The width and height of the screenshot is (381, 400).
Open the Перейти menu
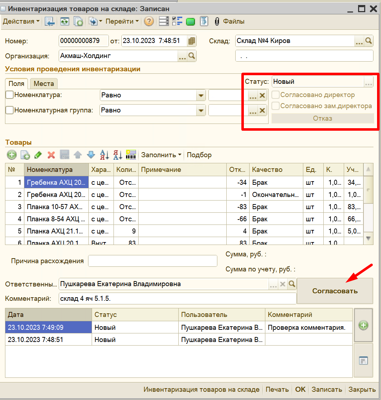122,21
